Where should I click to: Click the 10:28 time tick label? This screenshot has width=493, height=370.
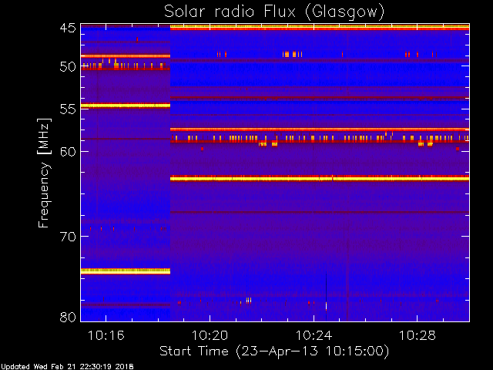coord(418,335)
